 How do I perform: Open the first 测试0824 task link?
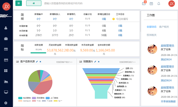point(166,59)
